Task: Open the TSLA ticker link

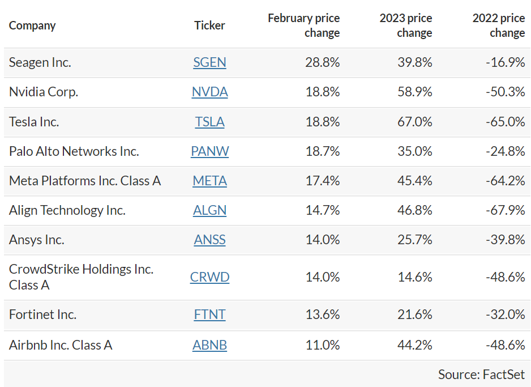Action: (209, 122)
